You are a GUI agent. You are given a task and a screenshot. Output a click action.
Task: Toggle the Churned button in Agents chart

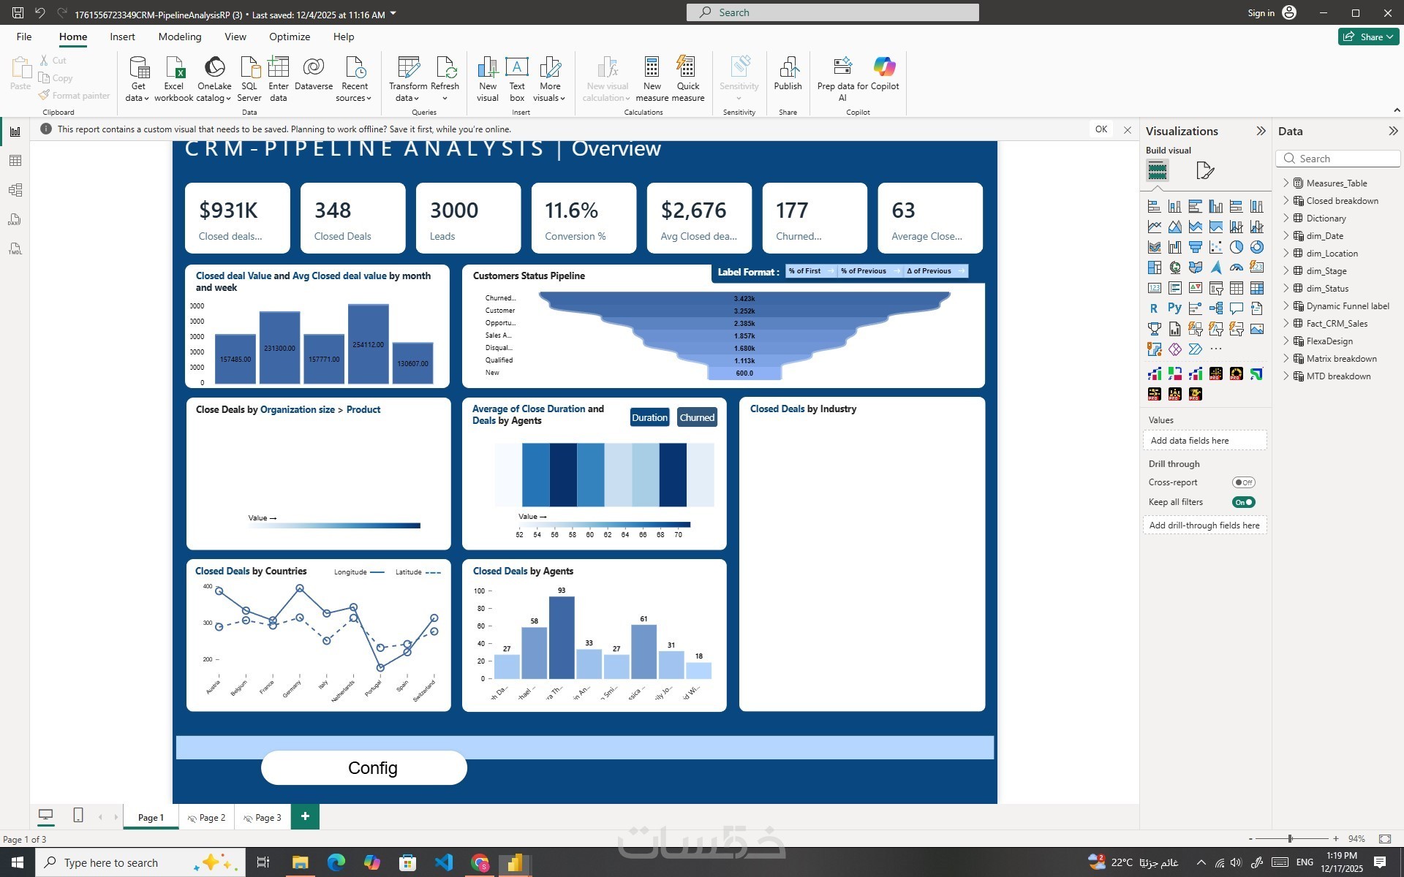(x=696, y=417)
